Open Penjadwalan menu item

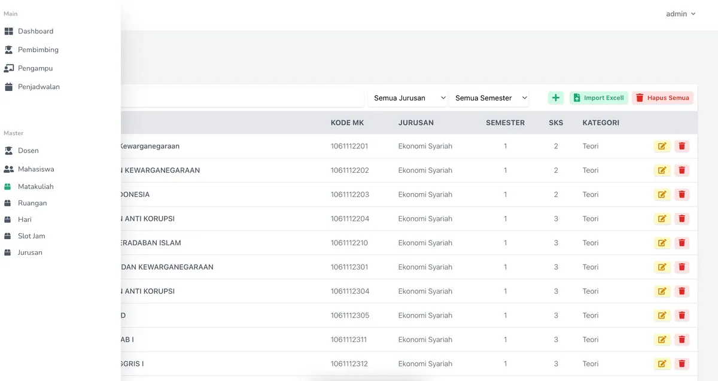pyautogui.click(x=39, y=87)
